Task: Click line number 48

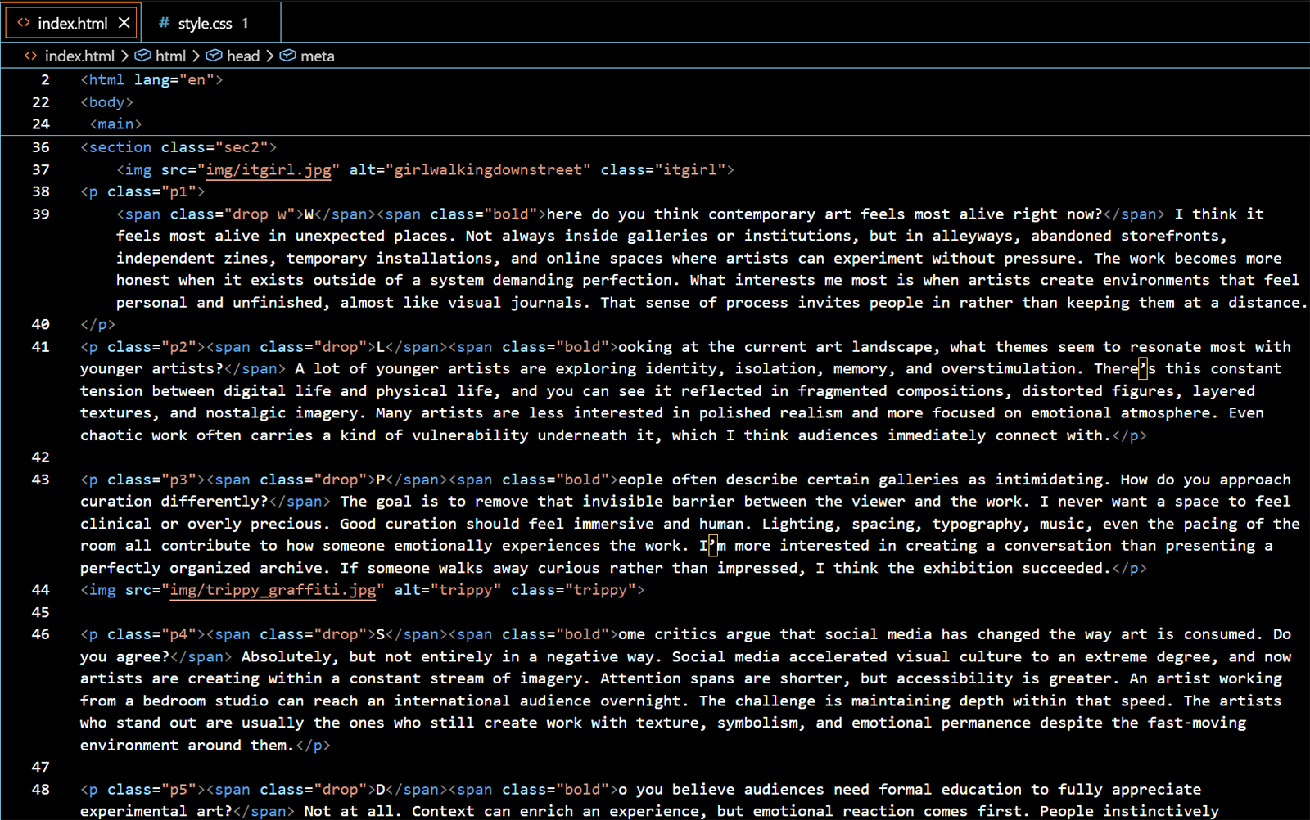Action: point(41,790)
